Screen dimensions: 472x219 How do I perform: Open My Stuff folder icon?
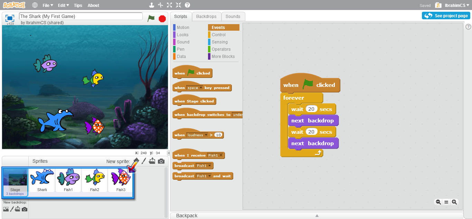click(x=438, y=5)
